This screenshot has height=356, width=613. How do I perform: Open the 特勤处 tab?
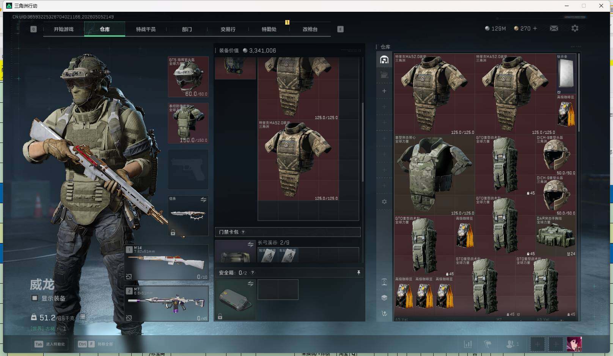pos(269,29)
